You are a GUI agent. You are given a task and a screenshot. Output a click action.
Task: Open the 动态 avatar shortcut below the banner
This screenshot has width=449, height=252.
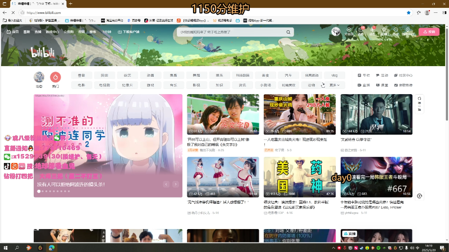coord(39,77)
